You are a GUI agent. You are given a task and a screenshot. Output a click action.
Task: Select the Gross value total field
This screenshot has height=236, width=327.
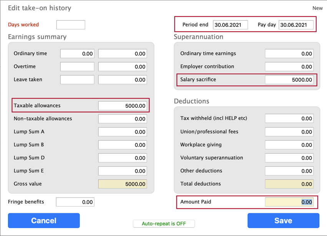tap(123, 184)
